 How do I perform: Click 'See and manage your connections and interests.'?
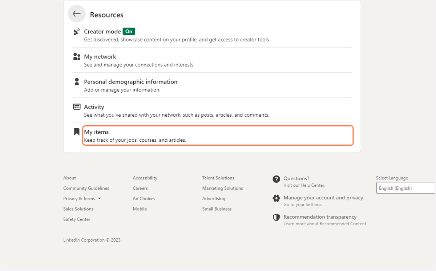pyautogui.click(x=140, y=65)
